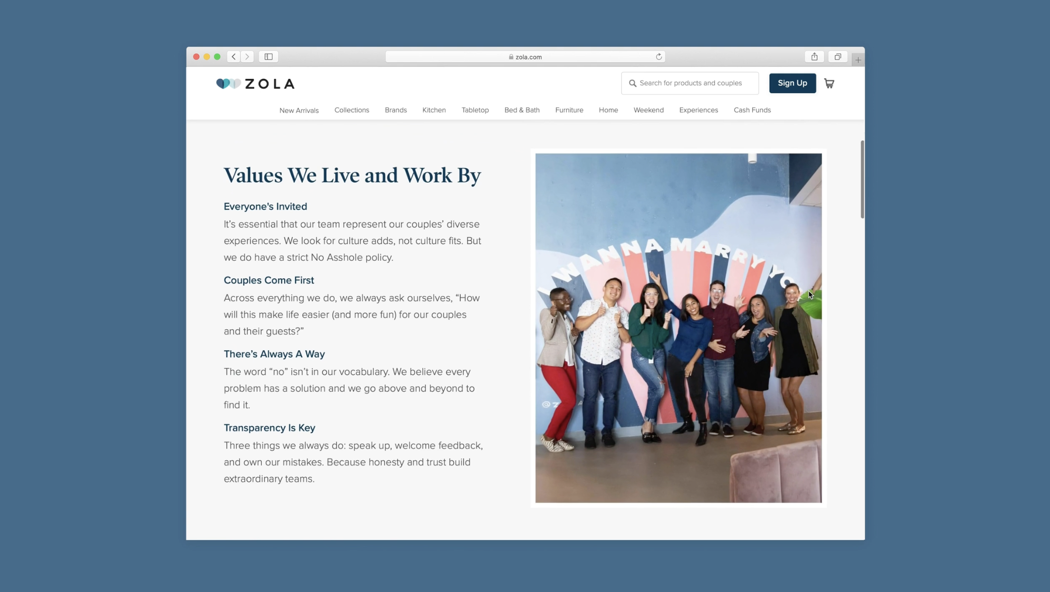
Task: Click the search magnifier icon
Action: pyautogui.click(x=632, y=83)
